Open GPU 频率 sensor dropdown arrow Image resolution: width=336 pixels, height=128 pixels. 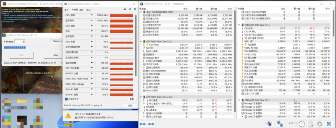tap(92, 15)
